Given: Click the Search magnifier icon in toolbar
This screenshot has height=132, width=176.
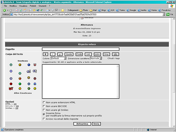Looking at the screenshot, I should tap(30, 10).
